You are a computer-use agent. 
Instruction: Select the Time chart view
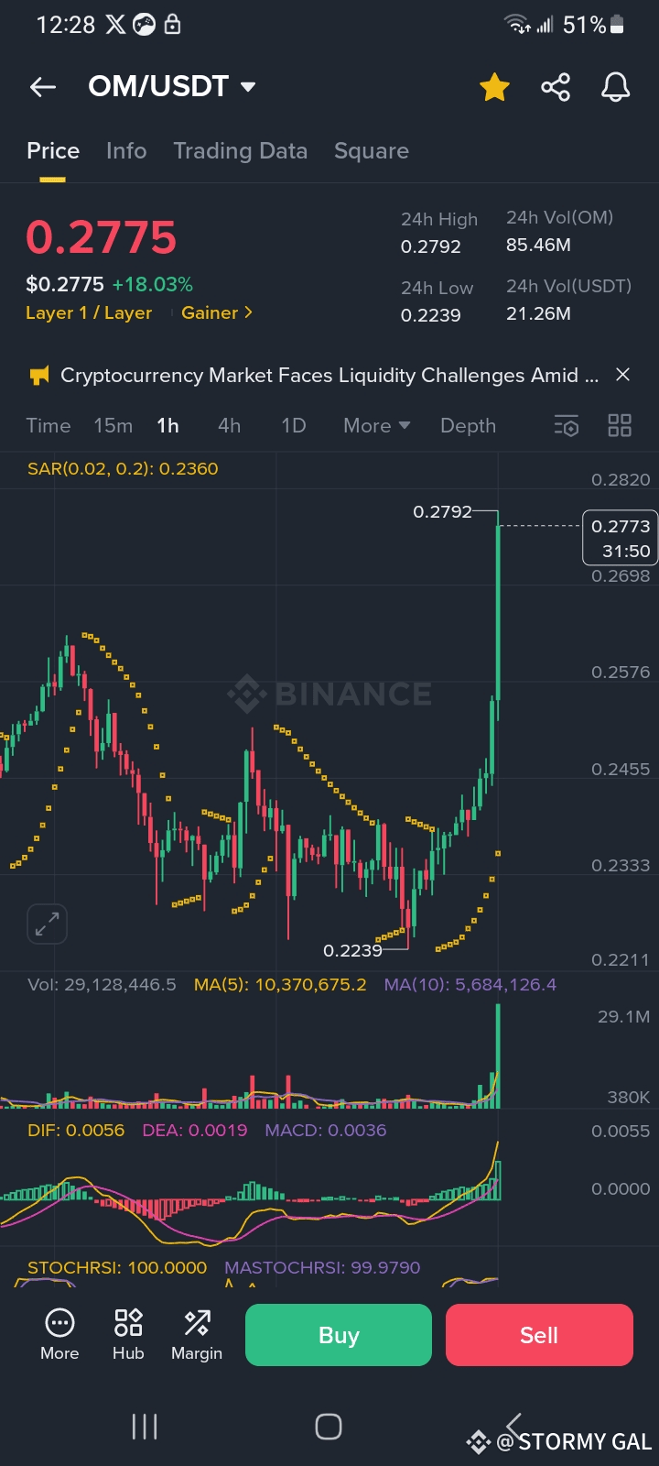[49, 425]
